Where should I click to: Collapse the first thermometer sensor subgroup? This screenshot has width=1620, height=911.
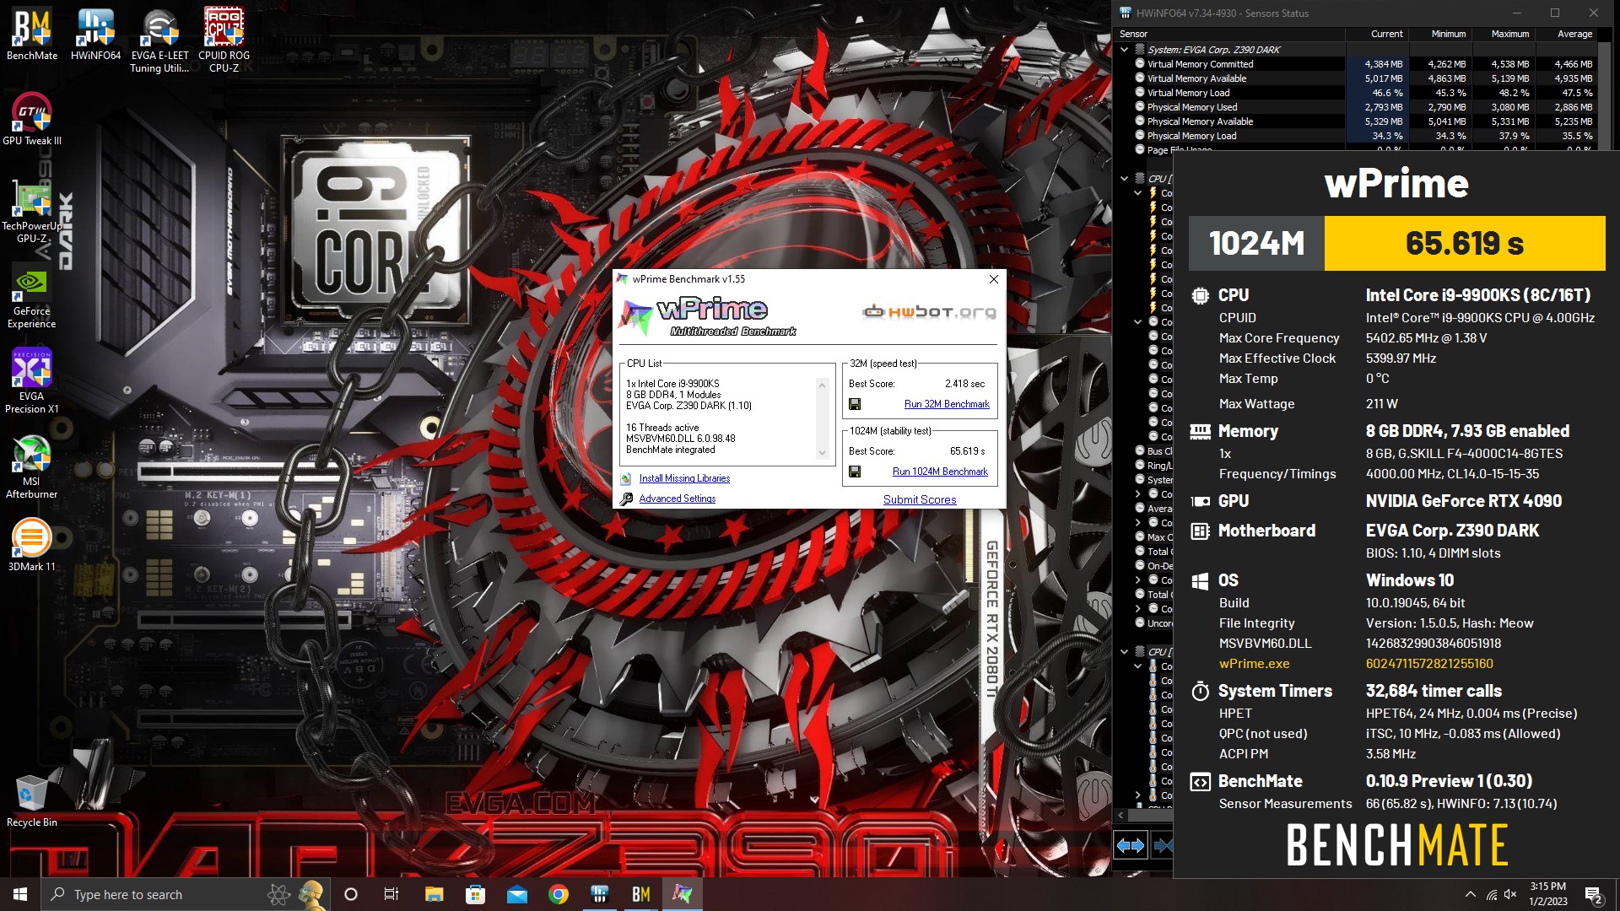[x=1137, y=666]
